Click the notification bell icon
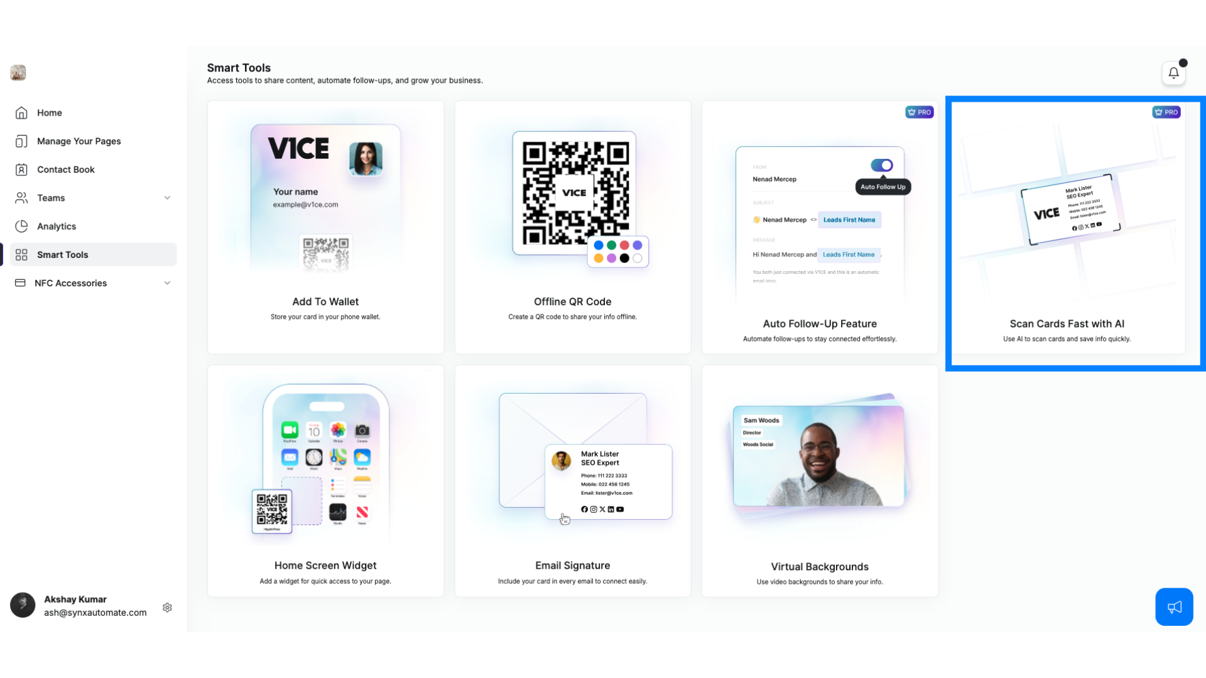 pyautogui.click(x=1174, y=73)
